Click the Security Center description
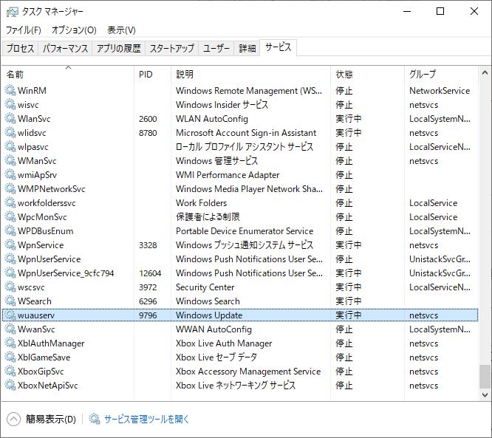 click(x=205, y=287)
